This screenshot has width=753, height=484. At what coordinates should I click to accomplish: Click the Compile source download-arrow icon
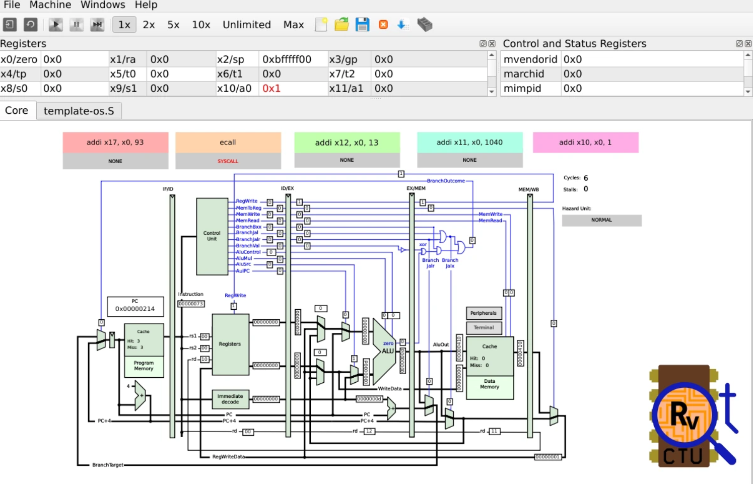pos(402,25)
